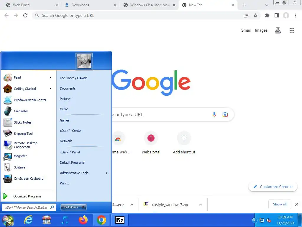
Task: Open Shut down options arrow
Action: [x=83, y=207]
